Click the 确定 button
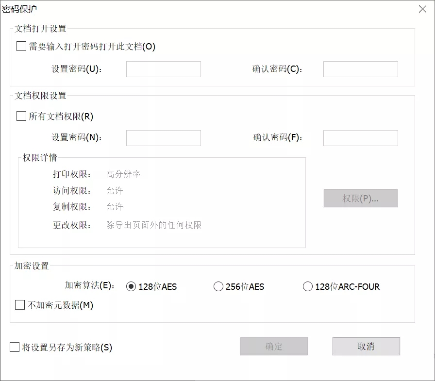The height and width of the screenshot is (381, 435). (273, 346)
